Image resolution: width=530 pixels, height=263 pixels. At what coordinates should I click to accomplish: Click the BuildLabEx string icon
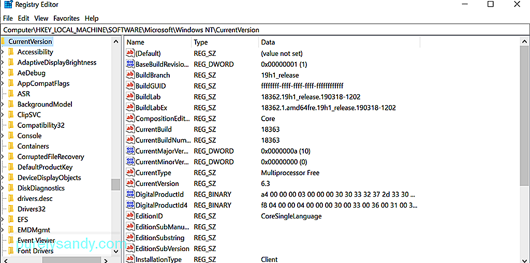[x=130, y=108]
